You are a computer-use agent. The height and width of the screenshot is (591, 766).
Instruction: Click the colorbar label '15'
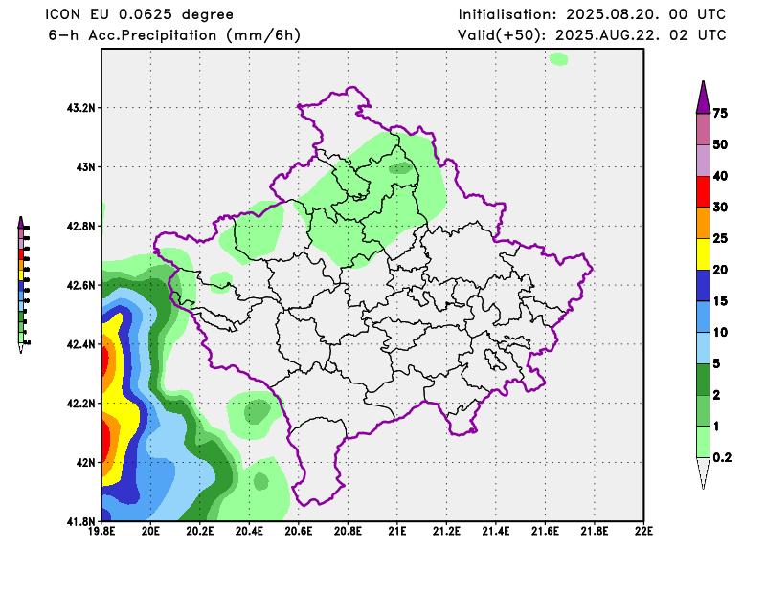720,300
